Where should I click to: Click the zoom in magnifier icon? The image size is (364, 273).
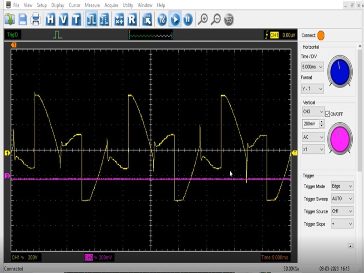tap(202, 19)
